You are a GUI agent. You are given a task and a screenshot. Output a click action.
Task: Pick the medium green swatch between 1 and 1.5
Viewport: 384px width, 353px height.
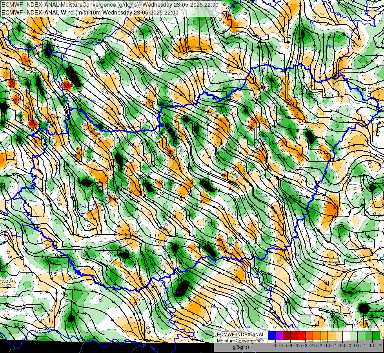(x=369, y=335)
